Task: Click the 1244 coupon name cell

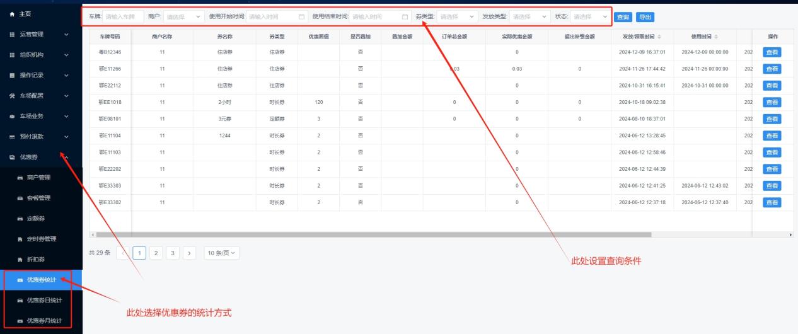Action: (x=225, y=135)
